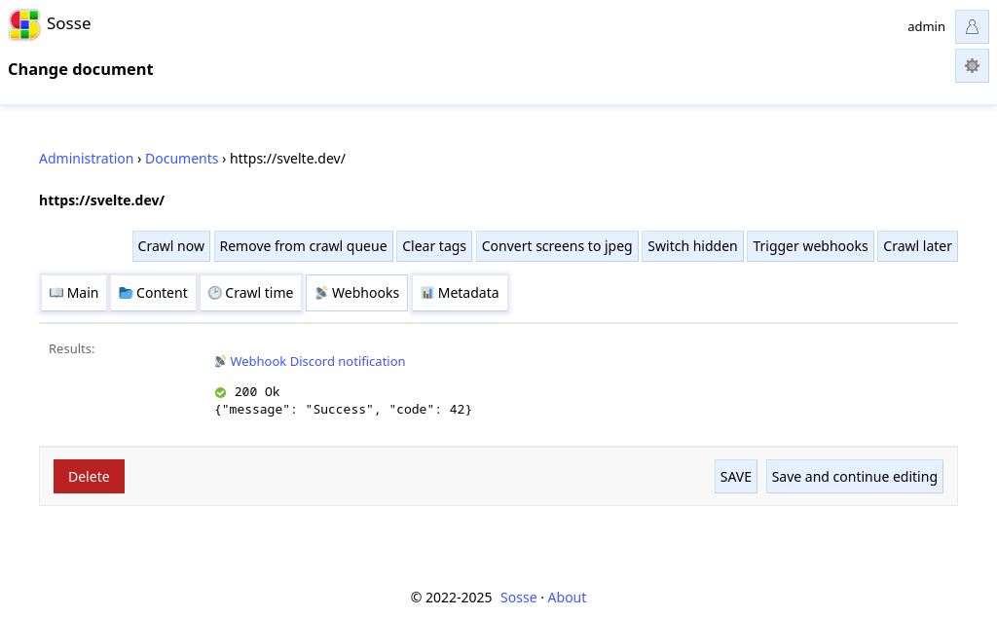
Task: Click Remove from crawl queue
Action: tap(304, 246)
